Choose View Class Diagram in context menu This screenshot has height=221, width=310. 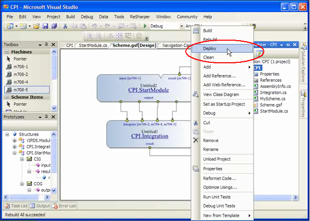click(222, 94)
